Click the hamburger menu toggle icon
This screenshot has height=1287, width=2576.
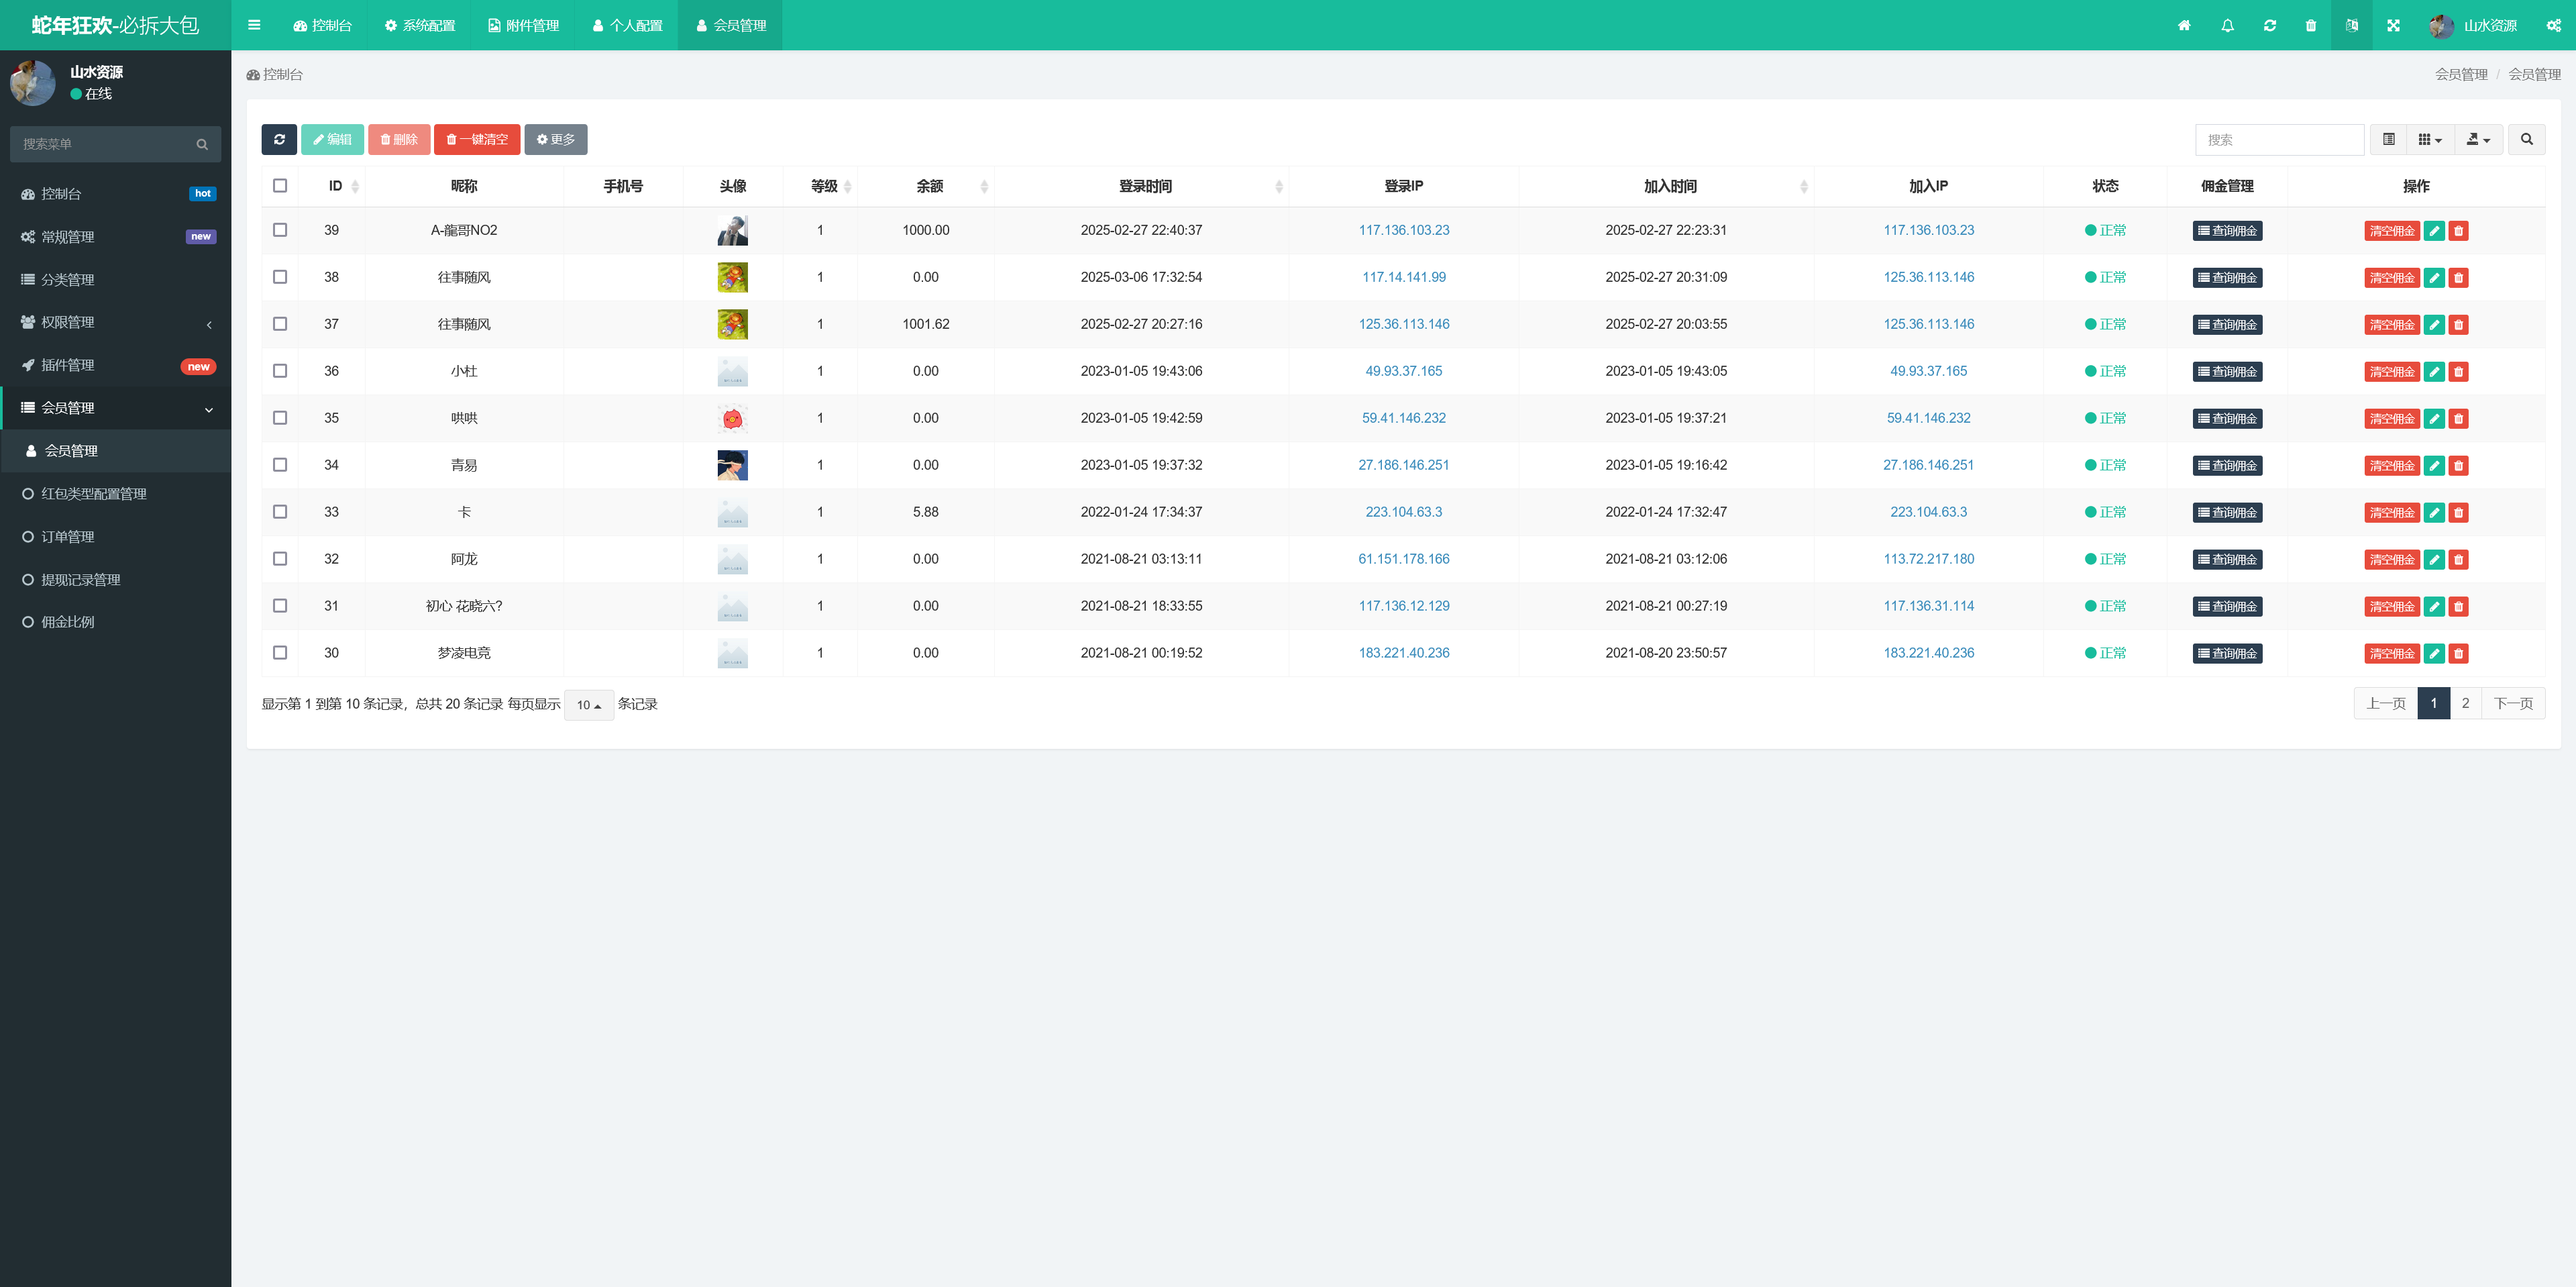[x=254, y=25]
